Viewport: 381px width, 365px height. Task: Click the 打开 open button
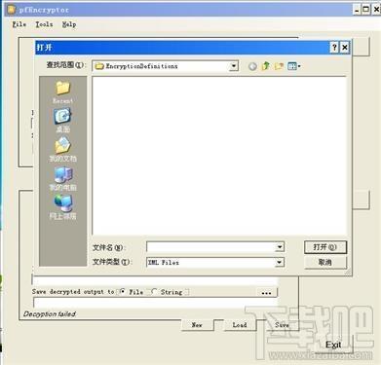click(325, 247)
